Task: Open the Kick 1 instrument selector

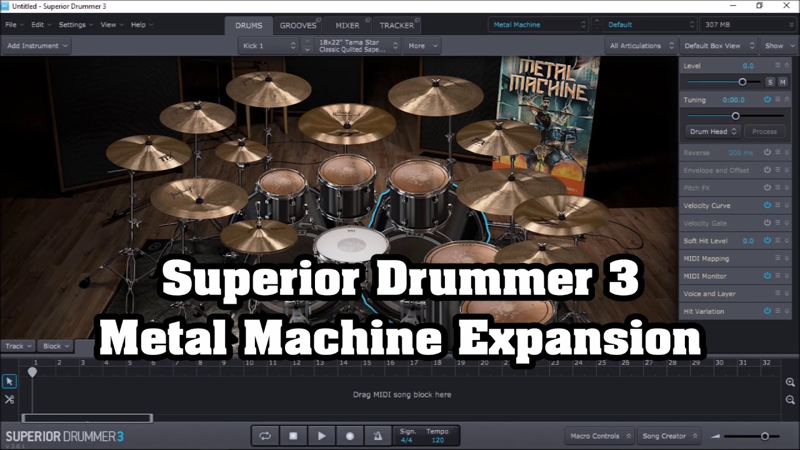Action: (268, 46)
